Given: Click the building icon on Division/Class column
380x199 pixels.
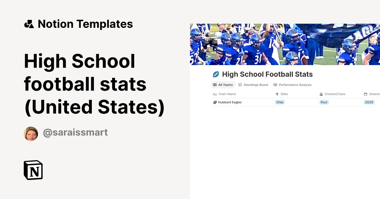Looking at the screenshot, I should click(x=320, y=94).
